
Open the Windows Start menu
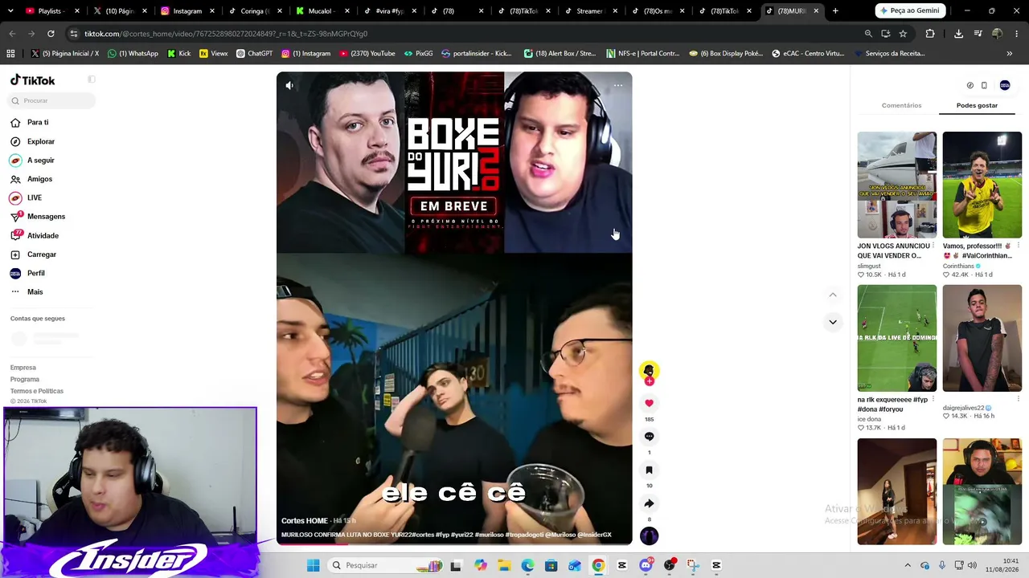313,565
